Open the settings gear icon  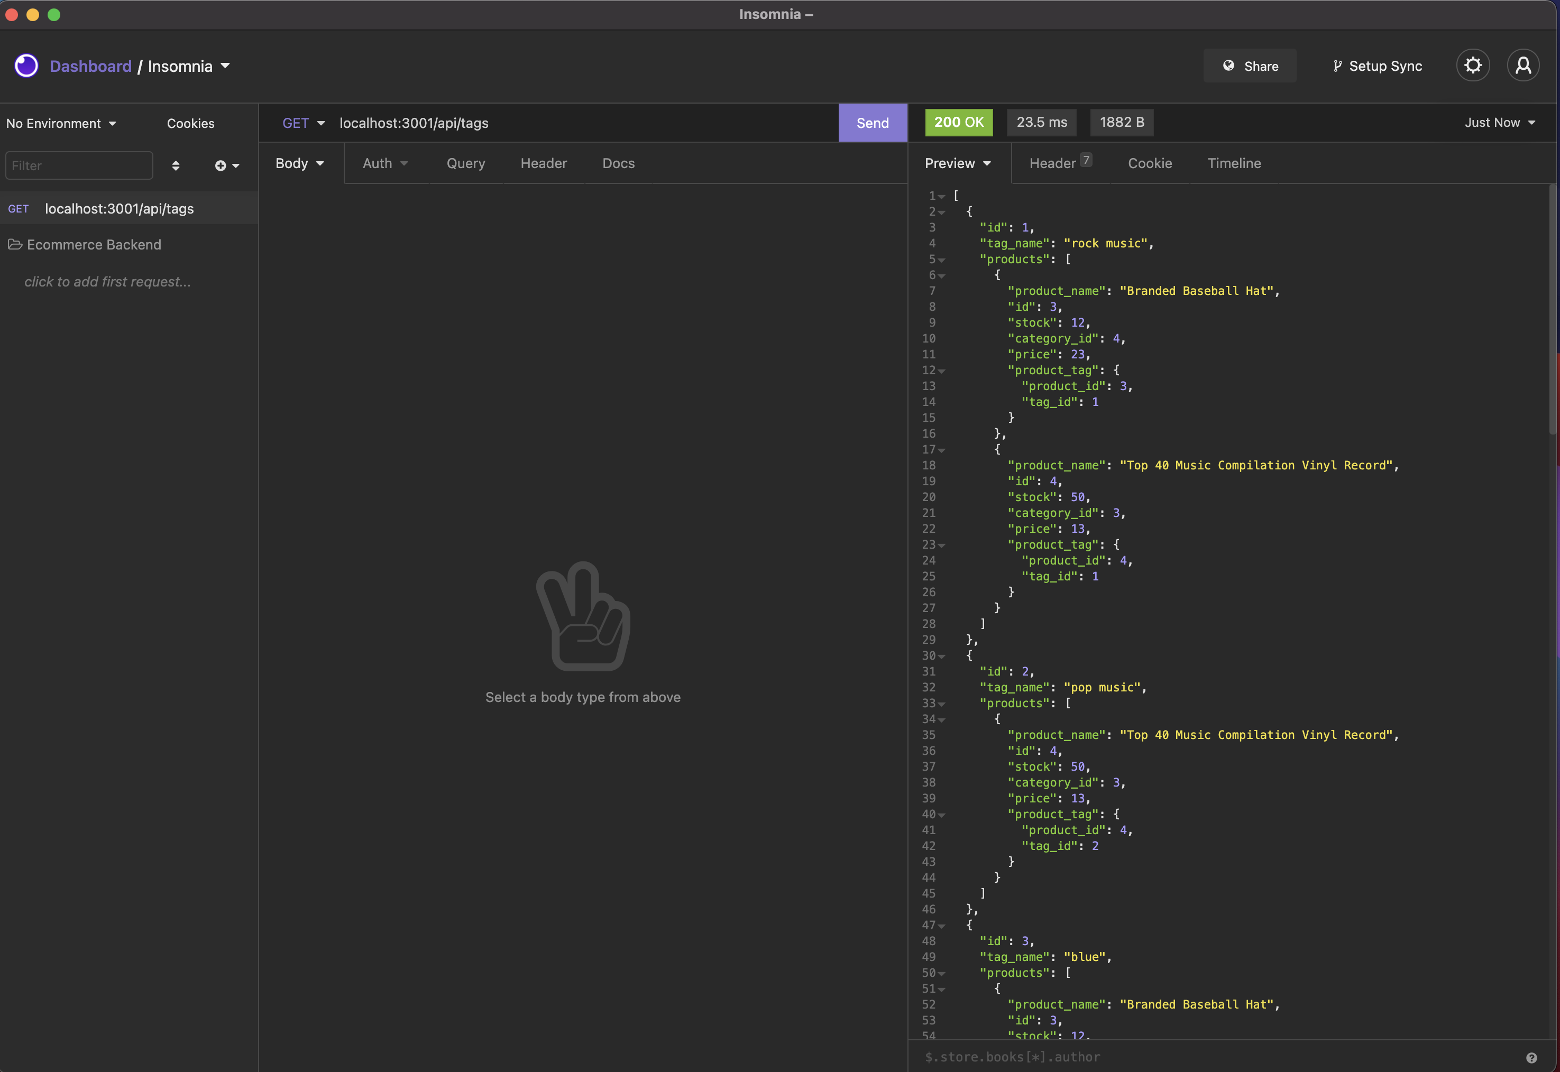point(1473,66)
